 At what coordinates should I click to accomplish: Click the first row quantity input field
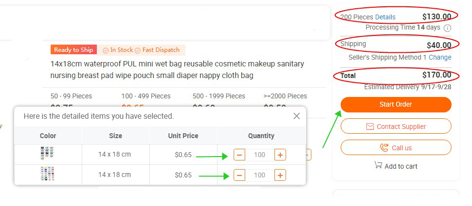coord(259,155)
